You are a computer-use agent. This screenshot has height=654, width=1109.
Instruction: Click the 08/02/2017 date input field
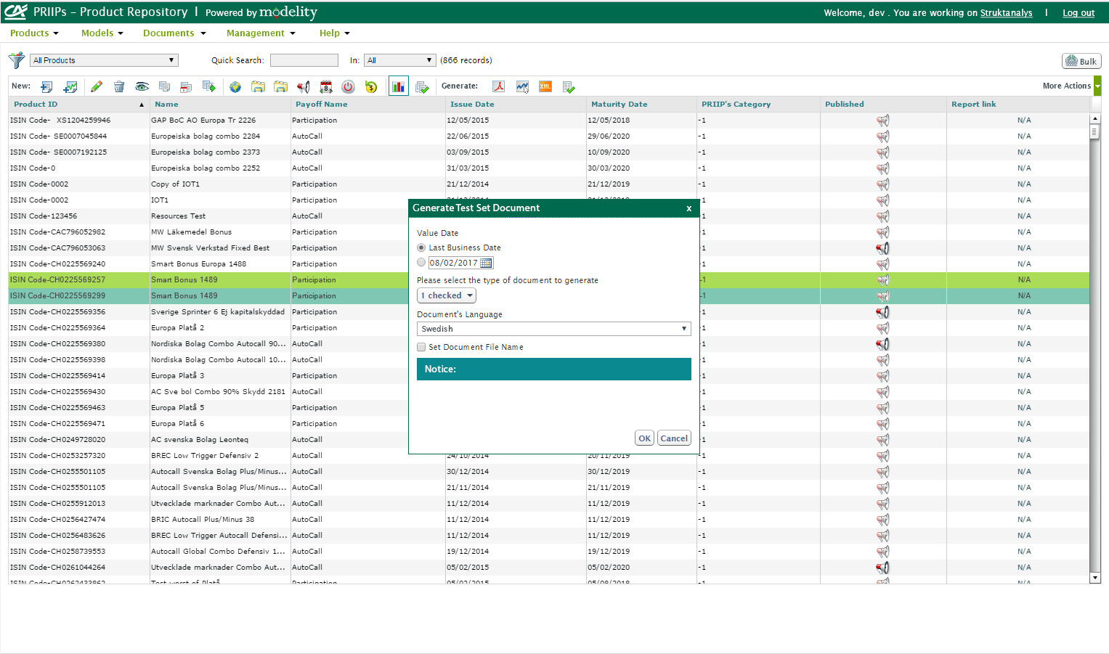454,263
